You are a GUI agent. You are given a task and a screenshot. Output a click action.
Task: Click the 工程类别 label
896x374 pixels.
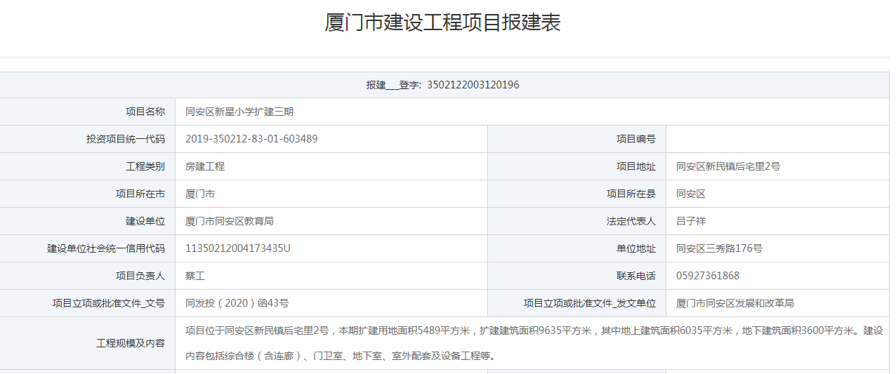pyautogui.click(x=145, y=166)
